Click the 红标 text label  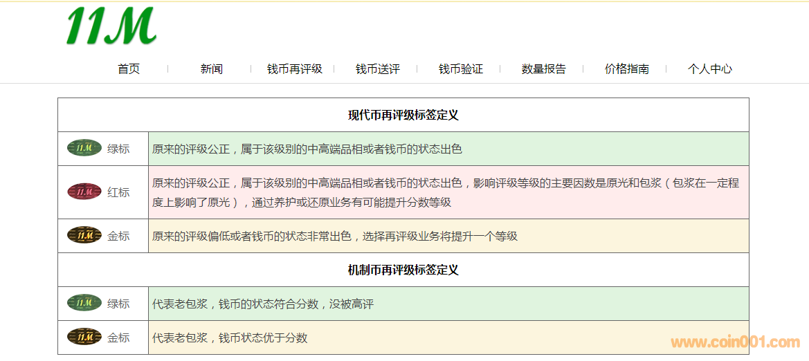click(118, 192)
